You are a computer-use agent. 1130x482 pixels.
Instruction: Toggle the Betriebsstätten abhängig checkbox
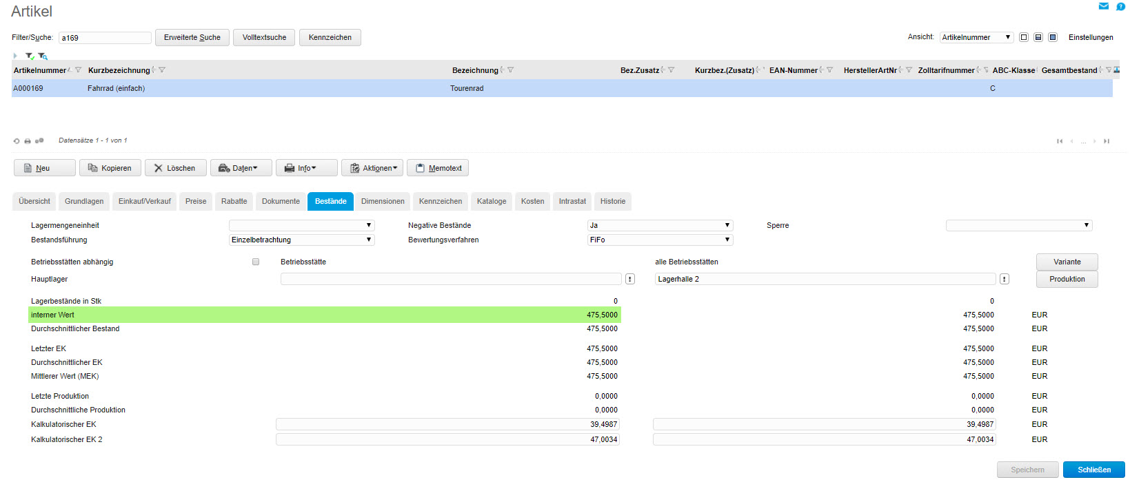tap(256, 262)
